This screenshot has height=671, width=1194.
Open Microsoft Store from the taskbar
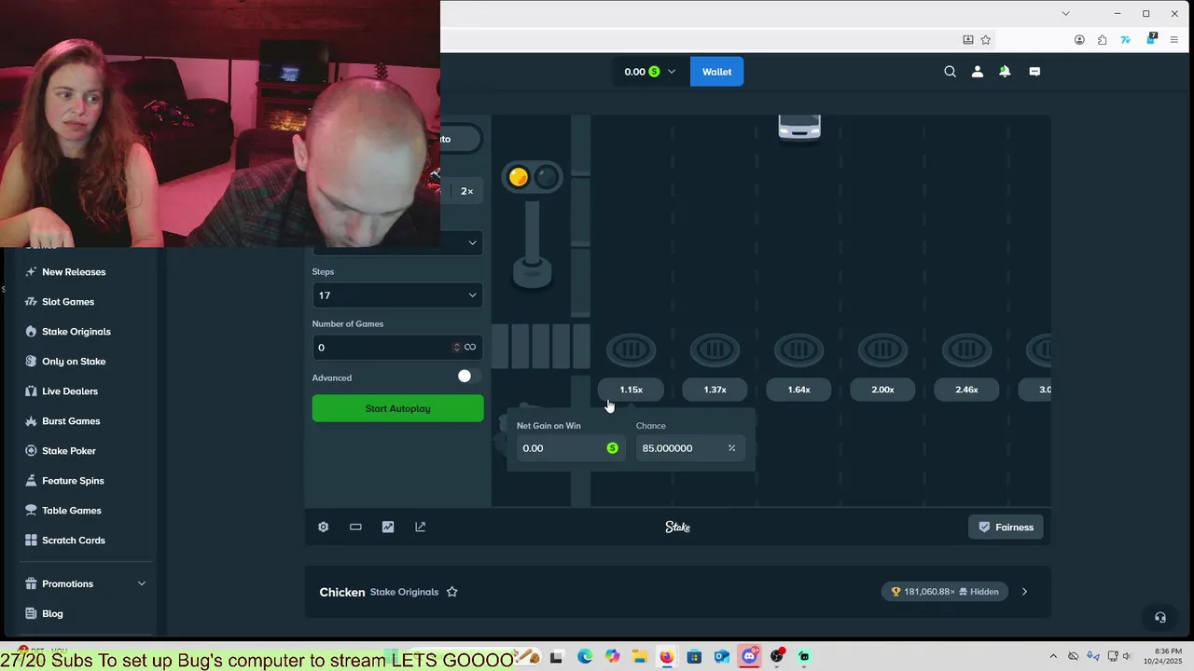(694, 657)
